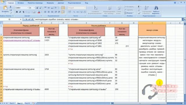The image size is (186, 105).
Task: Open the Шрифт group dialog launcher
Action: [x=41, y=16]
